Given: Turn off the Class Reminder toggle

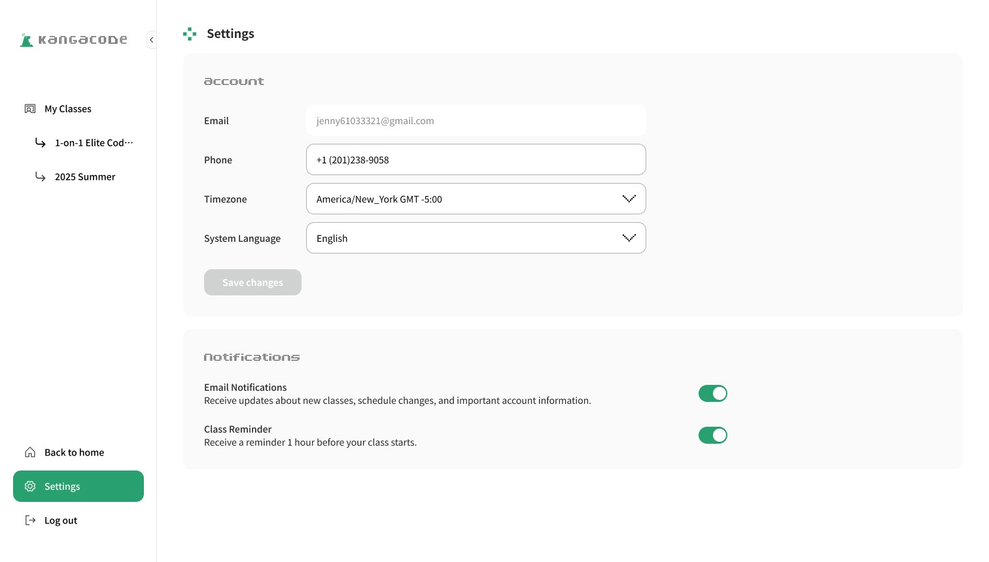Looking at the screenshot, I should [x=712, y=435].
